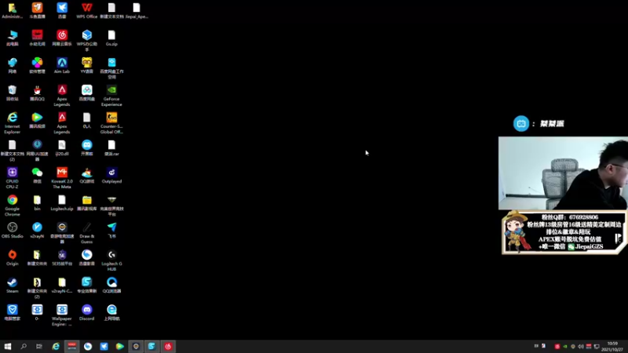Open Internet Explorer from the taskbar
This screenshot has width=628, height=353.
click(56, 347)
